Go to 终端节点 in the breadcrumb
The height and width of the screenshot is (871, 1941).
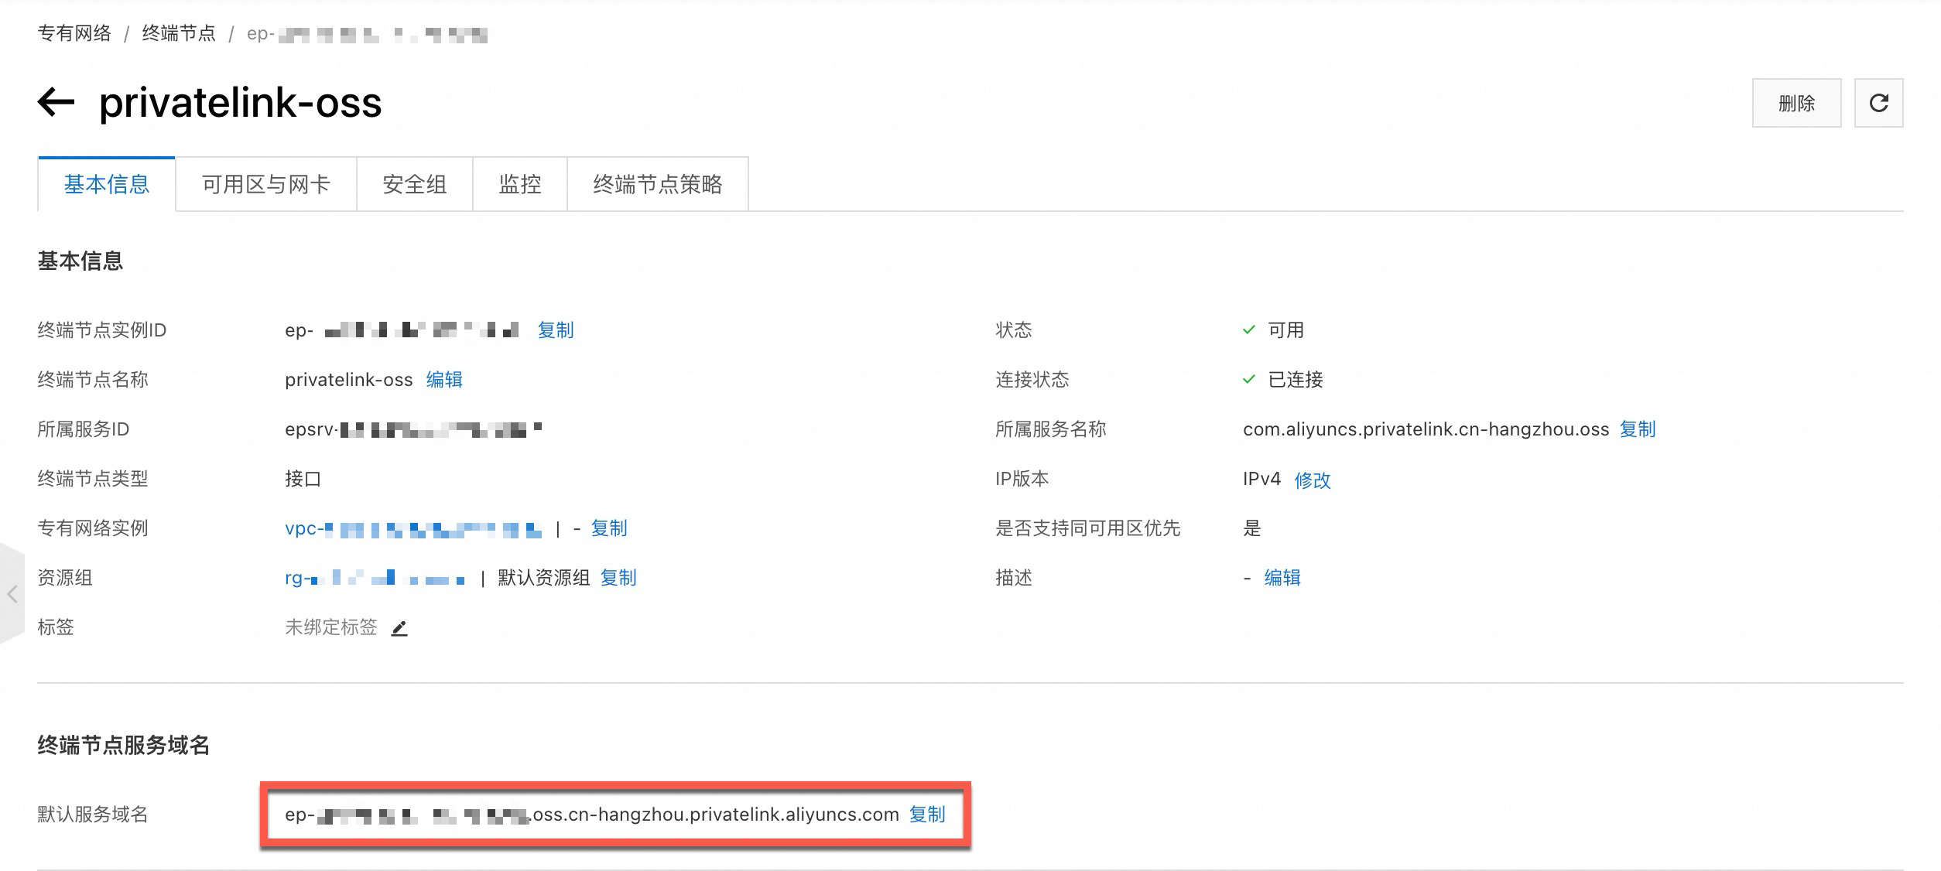click(x=179, y=33)
